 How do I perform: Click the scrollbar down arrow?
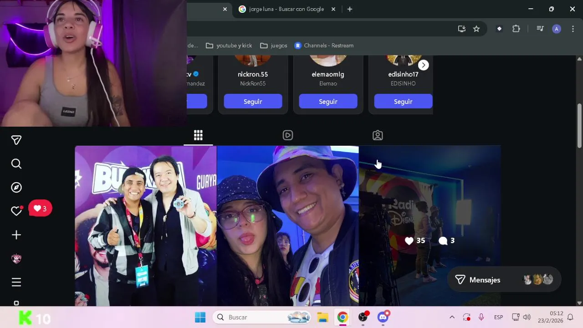click(579, 303)
